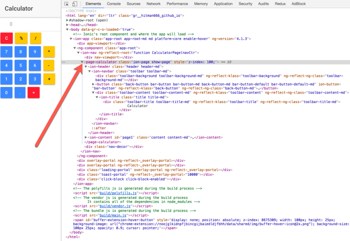Screen dimensions: 350x241
Task: Click the inspect element picker icon
Action: click(x=66, y=4)
